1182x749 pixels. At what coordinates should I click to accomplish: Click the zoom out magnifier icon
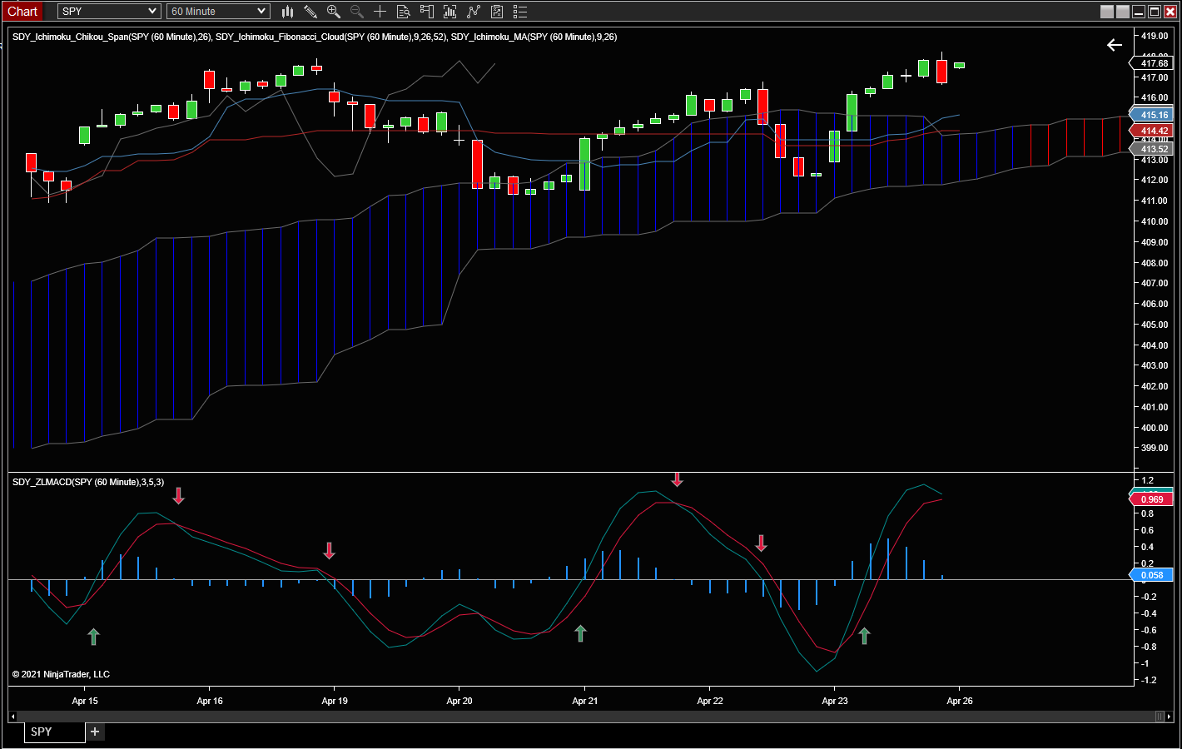click(357, 12)
